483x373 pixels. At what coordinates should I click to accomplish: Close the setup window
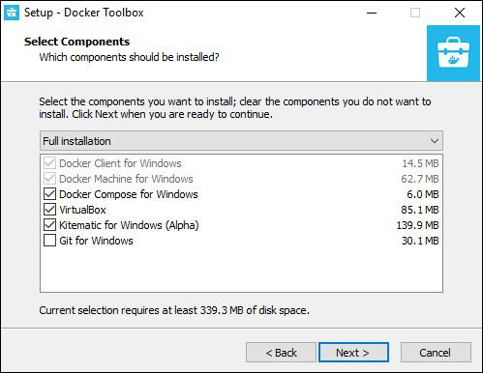pyautogui.click(x=460, y=13)
